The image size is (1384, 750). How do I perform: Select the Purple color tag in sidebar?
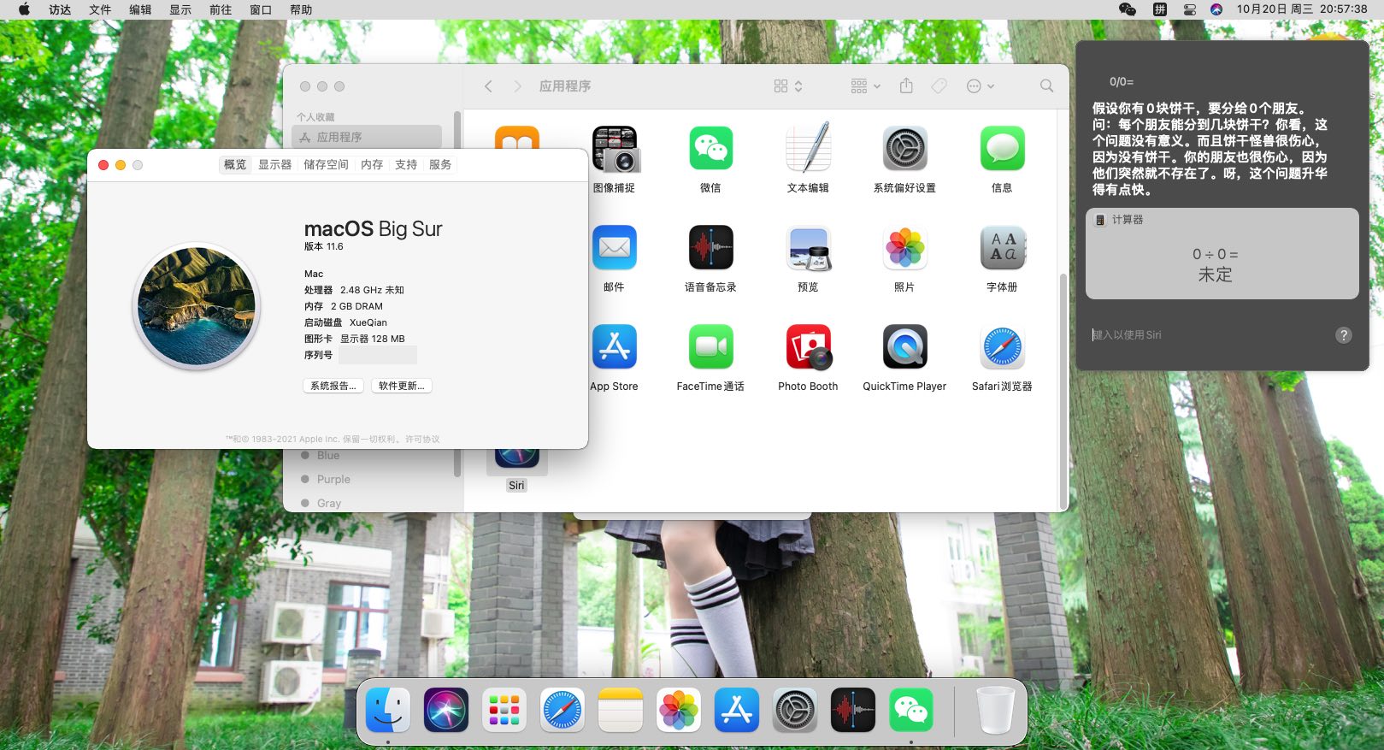333,480
